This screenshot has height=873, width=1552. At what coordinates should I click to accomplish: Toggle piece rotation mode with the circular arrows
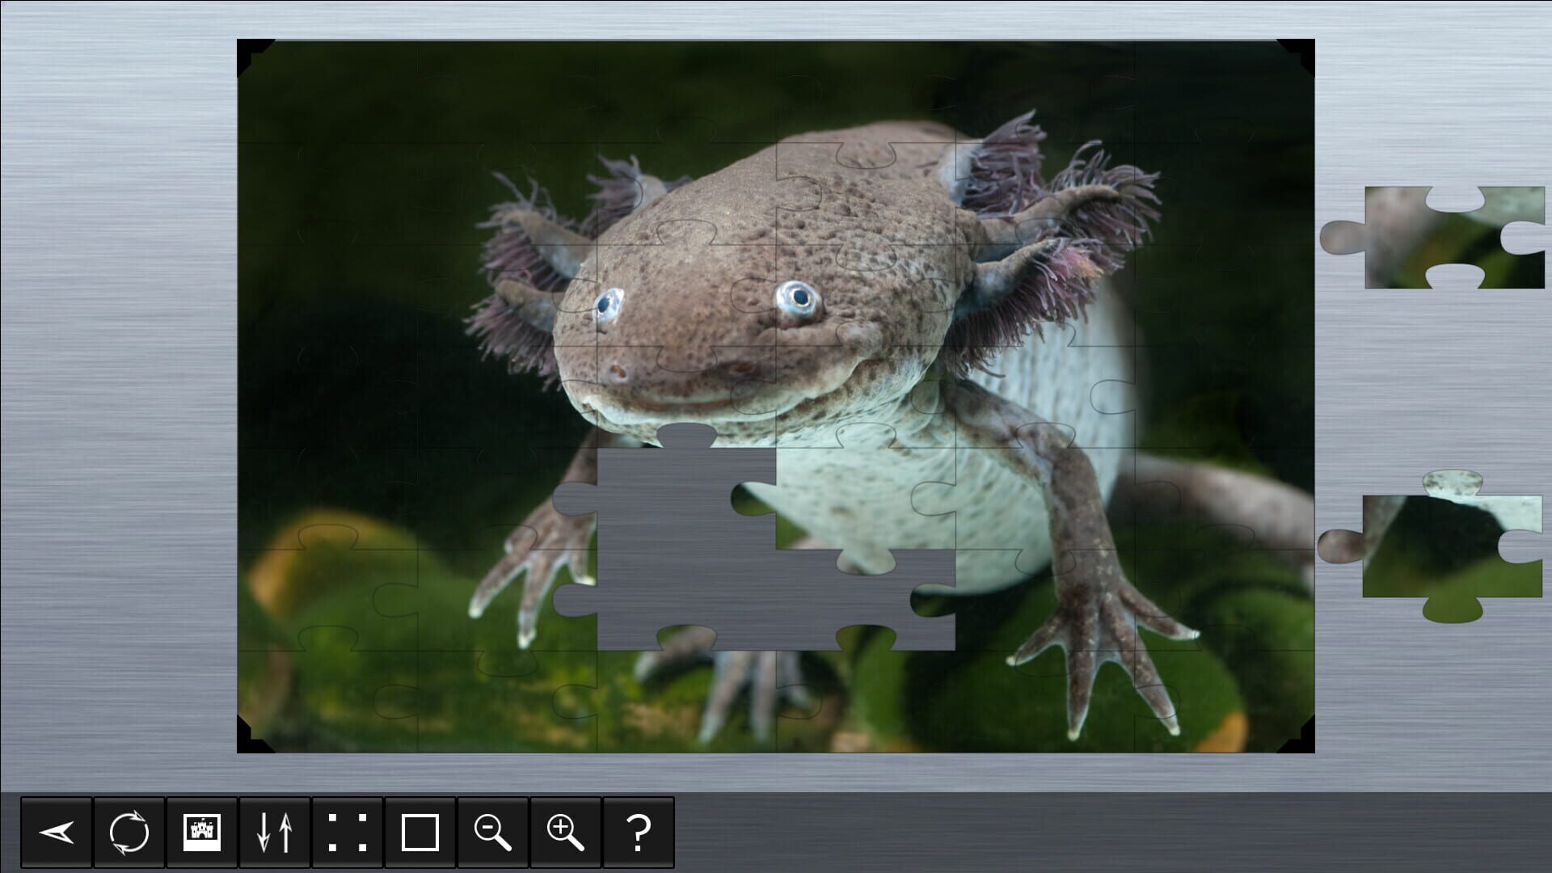pos(129,833)
